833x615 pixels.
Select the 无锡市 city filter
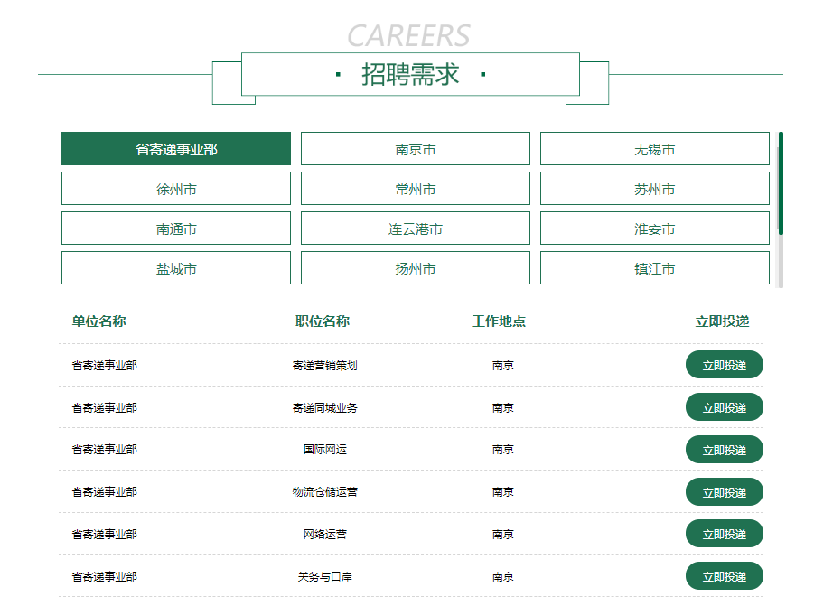click(x=652, y=148)
